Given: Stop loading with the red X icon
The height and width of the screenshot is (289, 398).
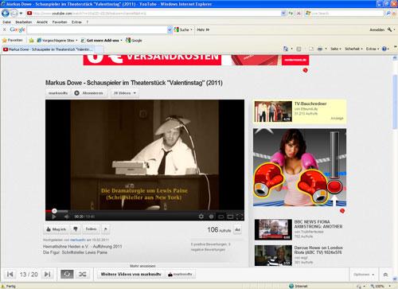Looking at the screenshot, I should pos(298,14).
